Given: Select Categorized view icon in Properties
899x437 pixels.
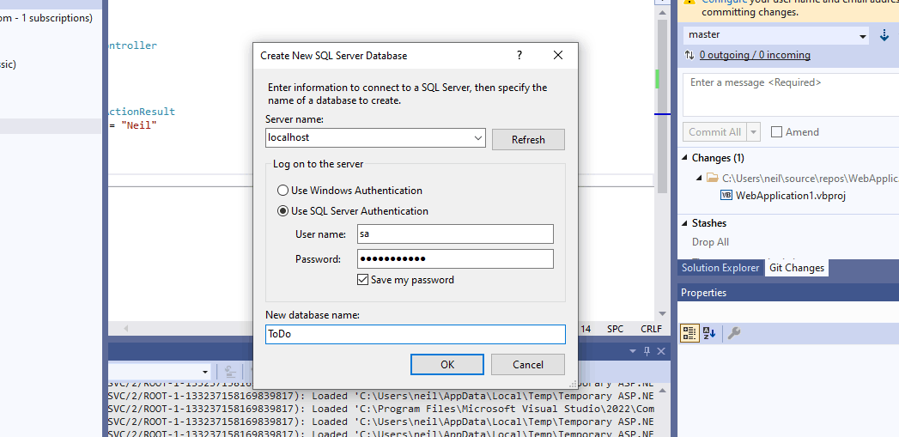Looking at the screenshot, I should point(689,333).
